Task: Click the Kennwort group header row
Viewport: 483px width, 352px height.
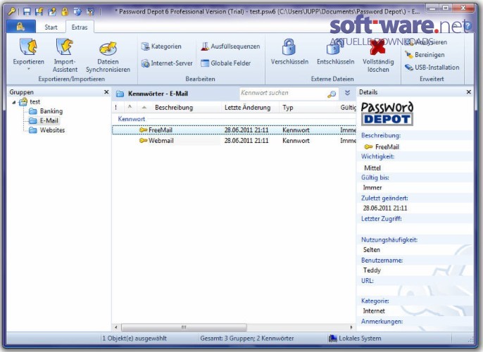Action: [234, 119]
